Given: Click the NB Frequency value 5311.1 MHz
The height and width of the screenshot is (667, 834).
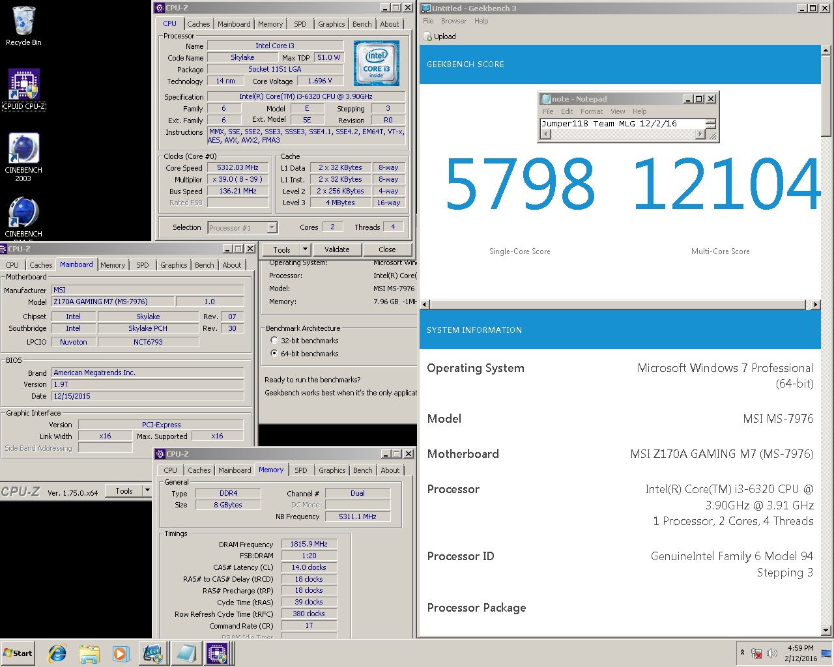Looking at the screenshot, I should [357, 517].
